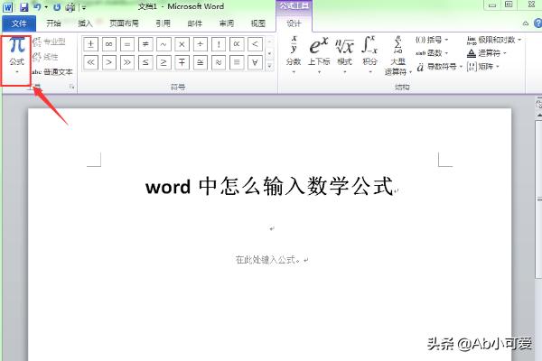The height and width of the screenshot is (361, 542).
Task: Open the 括号 bracket structures menu
Action: (432, 40)
